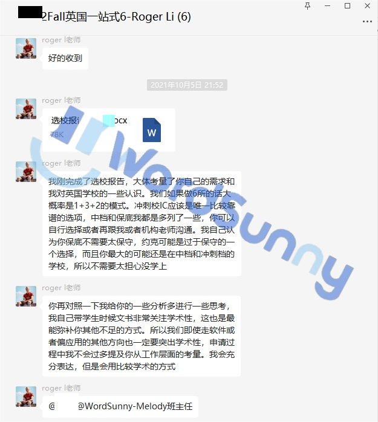Screen dimensions: 378x422
Task: Click roger's avatar beside the docx file message
Action: pos(26,109)
